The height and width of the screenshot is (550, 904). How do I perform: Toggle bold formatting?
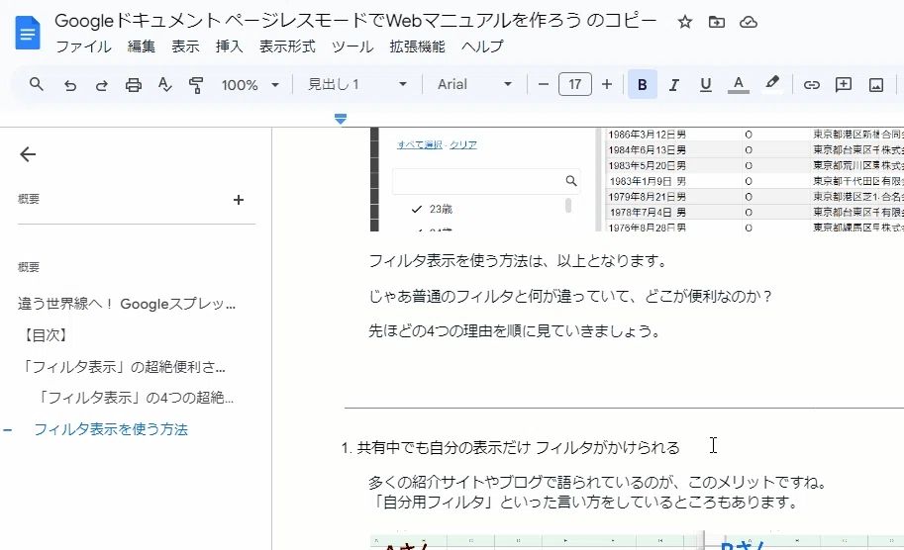pos(643,85)
